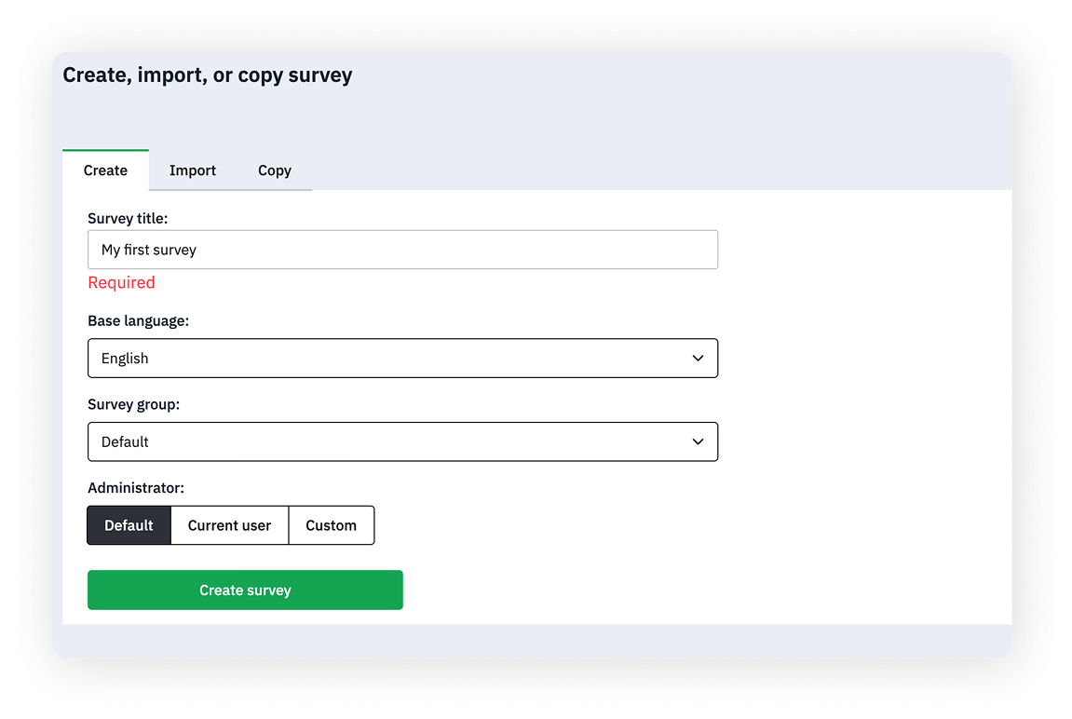1072x719 pixels.
Task: Click inside the Survey title text field
Action: [402, 249]
